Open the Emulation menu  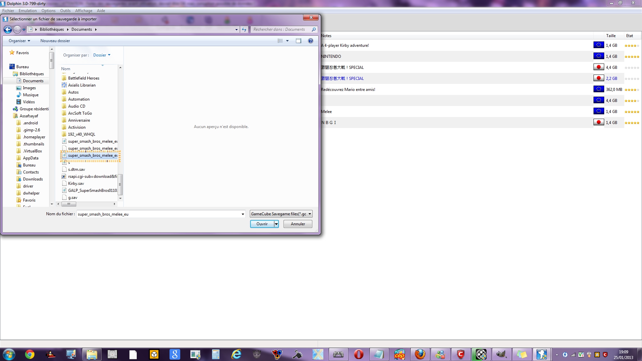[x=27, y=11]
